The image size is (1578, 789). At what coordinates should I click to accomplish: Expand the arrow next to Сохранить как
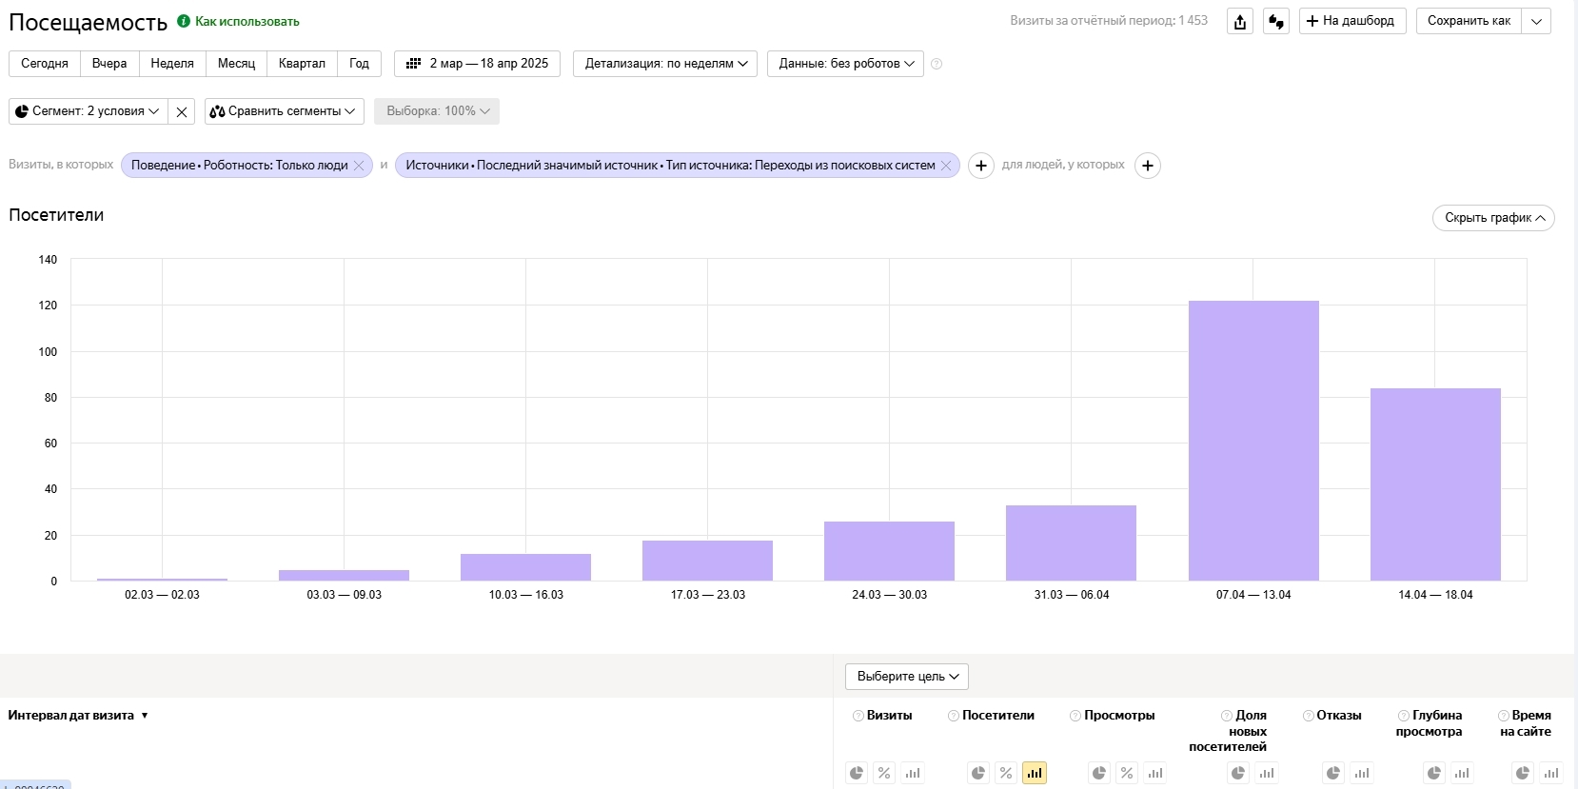pos(1536,21)
